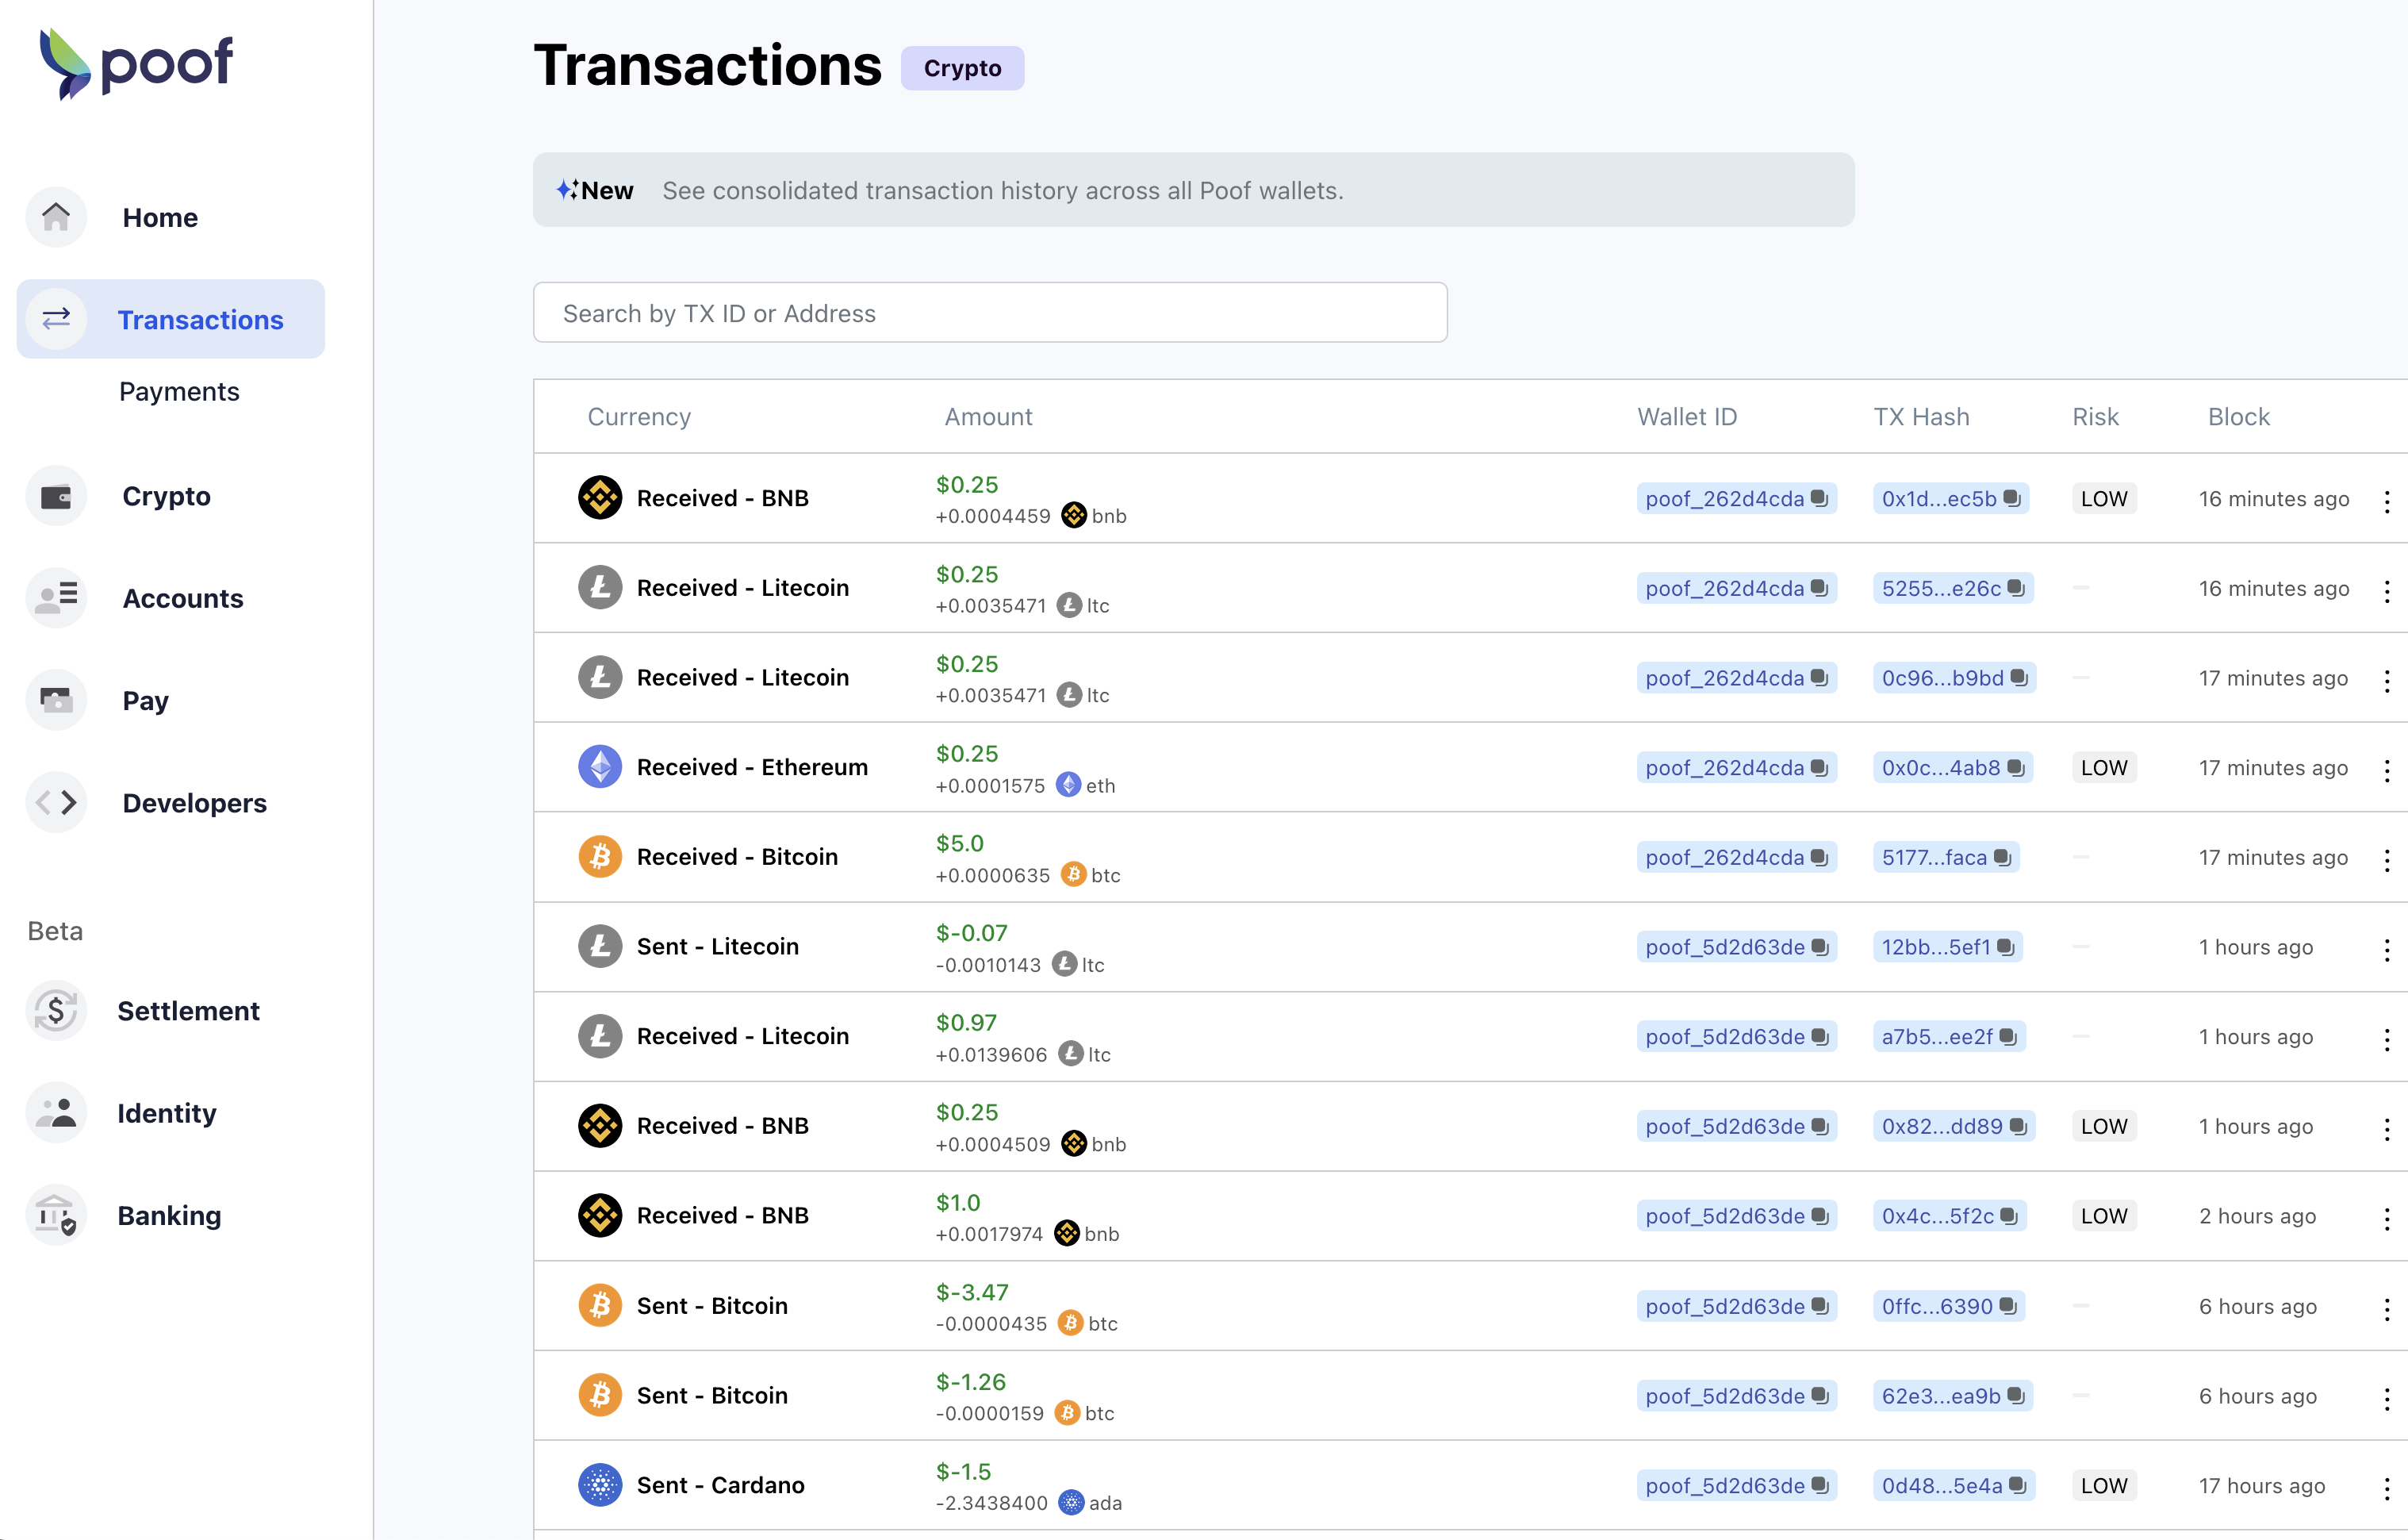Open Identity section icon
Viewport: 2408px width, 1540px height.
pos(56,1112)
